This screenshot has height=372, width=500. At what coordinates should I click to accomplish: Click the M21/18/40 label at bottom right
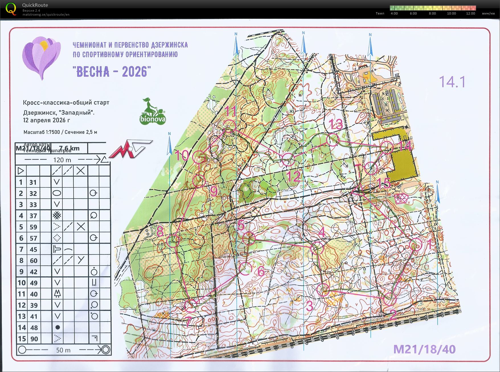(x=424, y=349)
